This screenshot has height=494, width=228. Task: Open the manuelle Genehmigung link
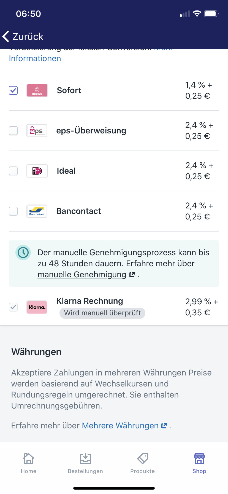tap(82, 275)
